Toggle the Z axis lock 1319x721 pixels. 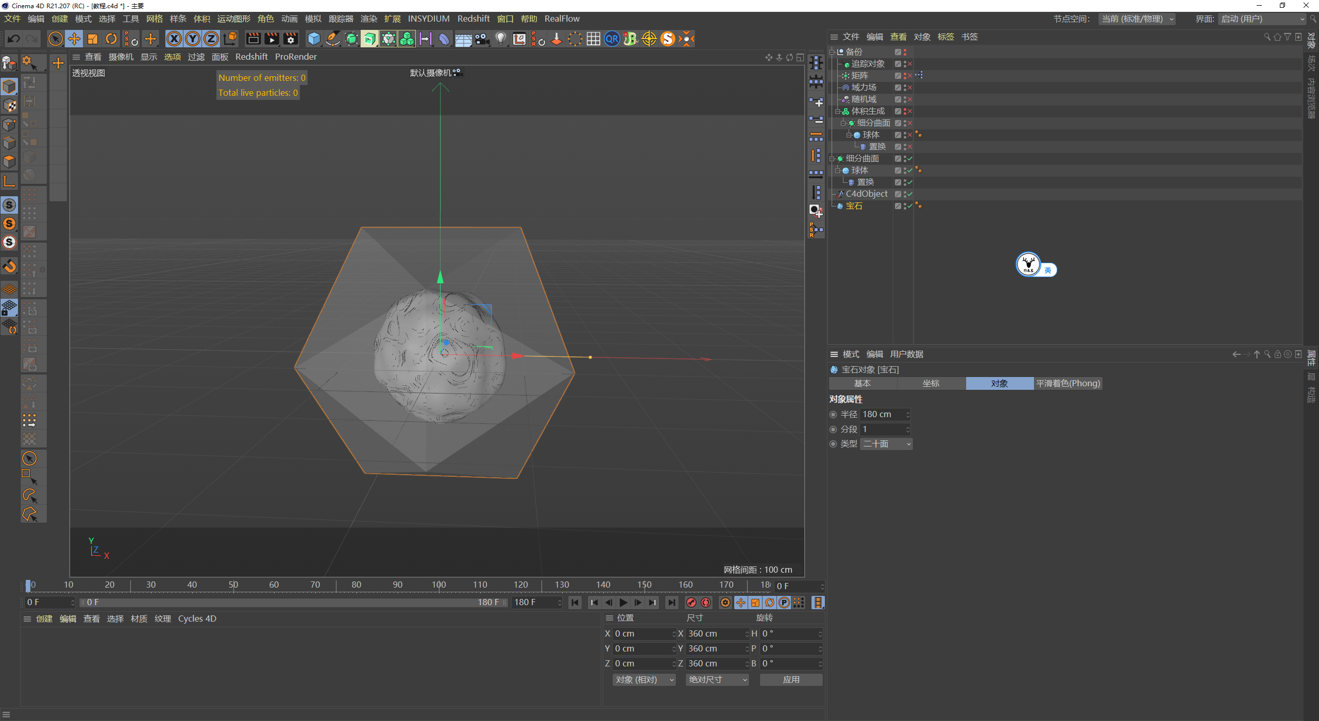[211, 39]
